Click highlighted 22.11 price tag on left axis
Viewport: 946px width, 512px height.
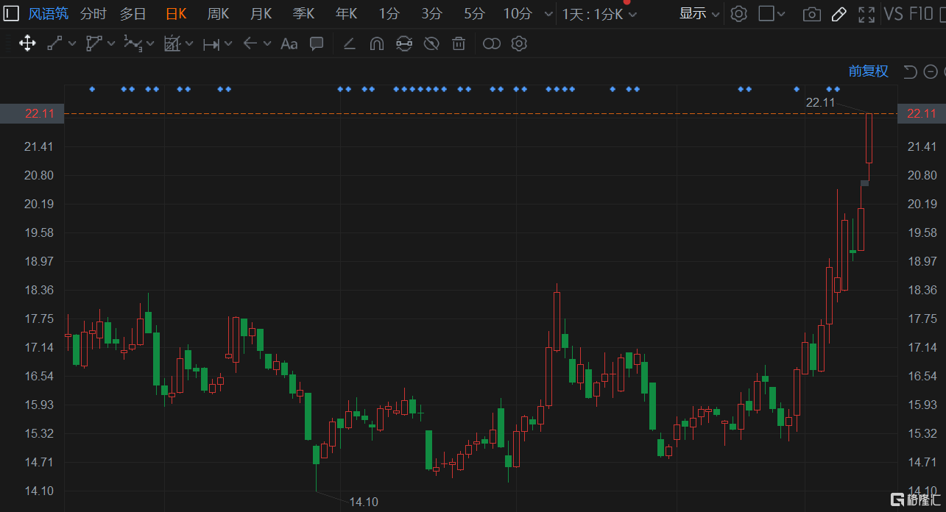tap(32, 113)
